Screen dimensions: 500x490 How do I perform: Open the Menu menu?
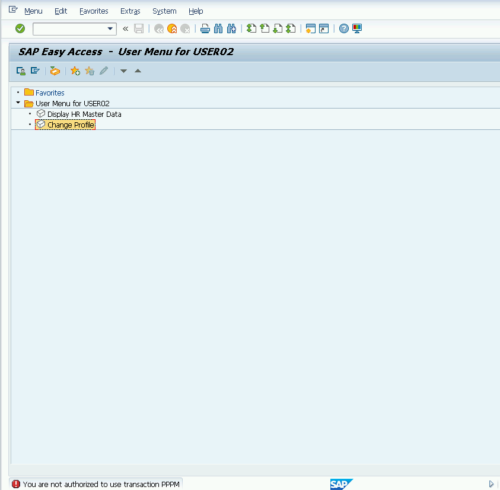click(x=33, y=11)
